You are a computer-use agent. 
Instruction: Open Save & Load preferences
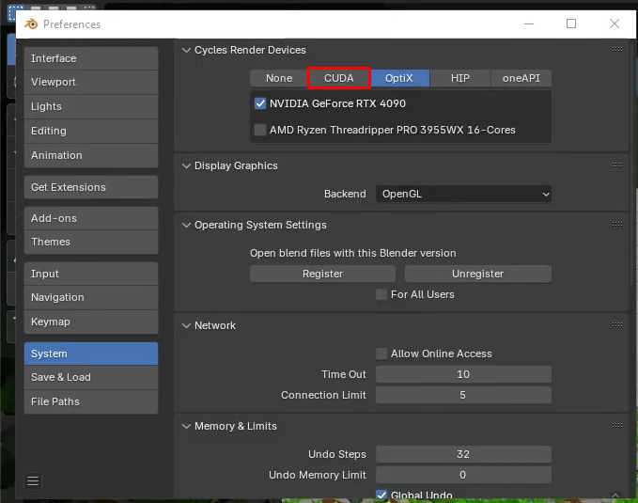(91, 377)
